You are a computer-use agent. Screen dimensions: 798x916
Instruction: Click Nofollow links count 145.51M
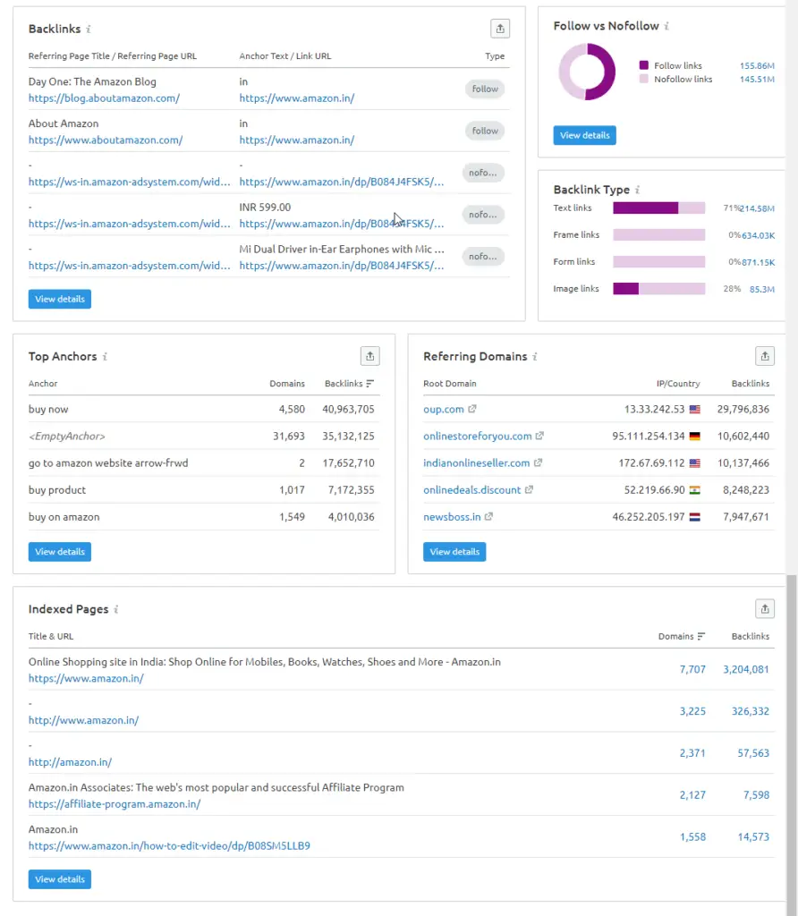point(757,79)
